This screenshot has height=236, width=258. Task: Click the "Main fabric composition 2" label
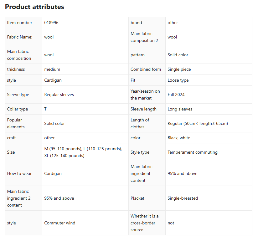point(144,37)
